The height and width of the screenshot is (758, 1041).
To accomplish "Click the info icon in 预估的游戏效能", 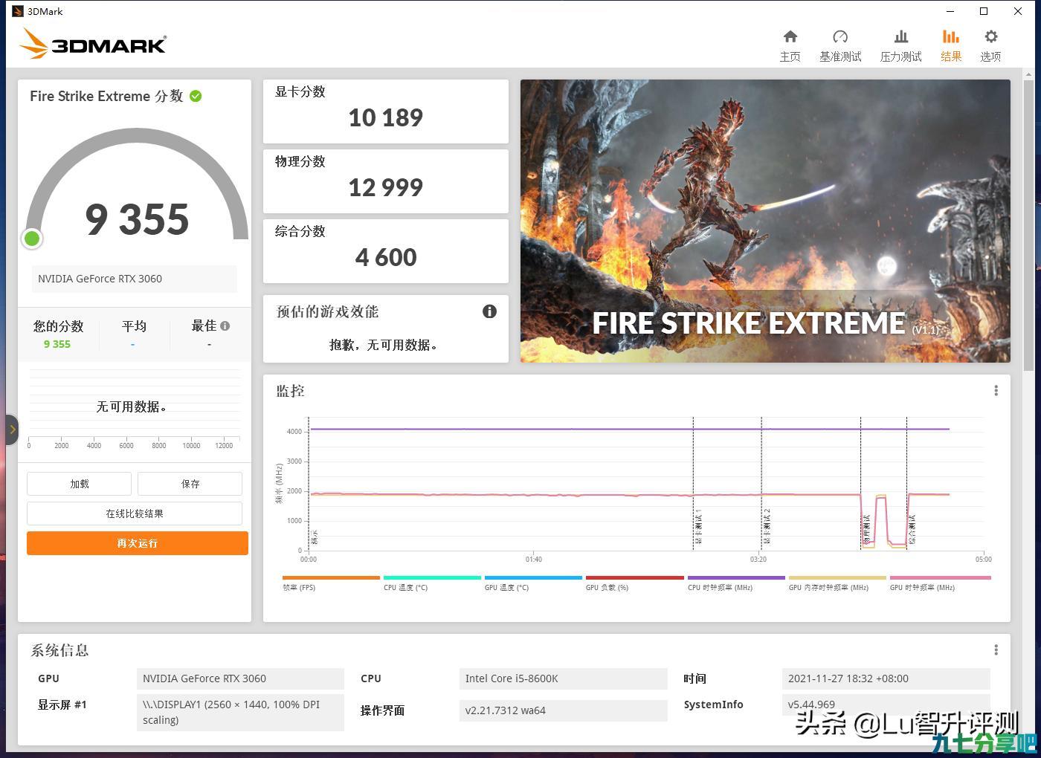I will [x=489, y=311].
